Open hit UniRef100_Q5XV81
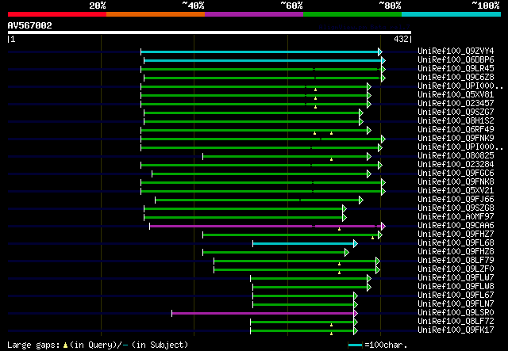The image size is (508, 351). (x=456, y=95)
